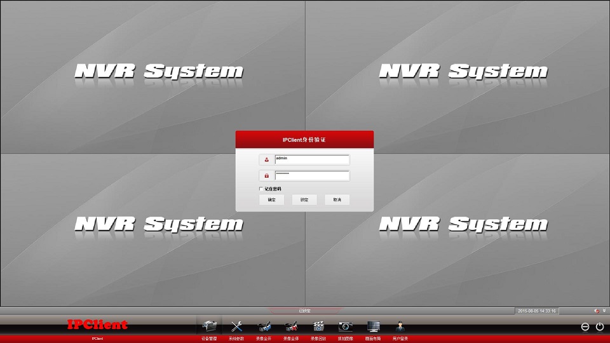Expand the double-chevron arrow beside alarm icon
The image size is (610, 343).
604,311
